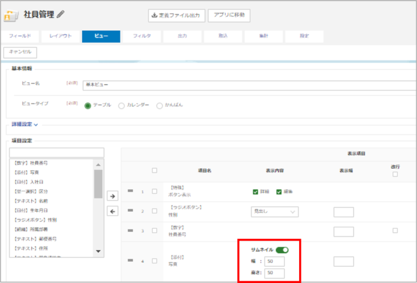Uncheck the 編集 button display checkbox
417x283 pixels.
tap(279, 191)
